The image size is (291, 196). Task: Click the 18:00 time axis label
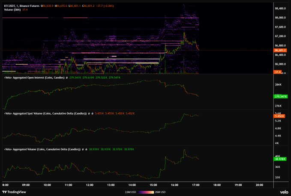click(x=217, y=185)
